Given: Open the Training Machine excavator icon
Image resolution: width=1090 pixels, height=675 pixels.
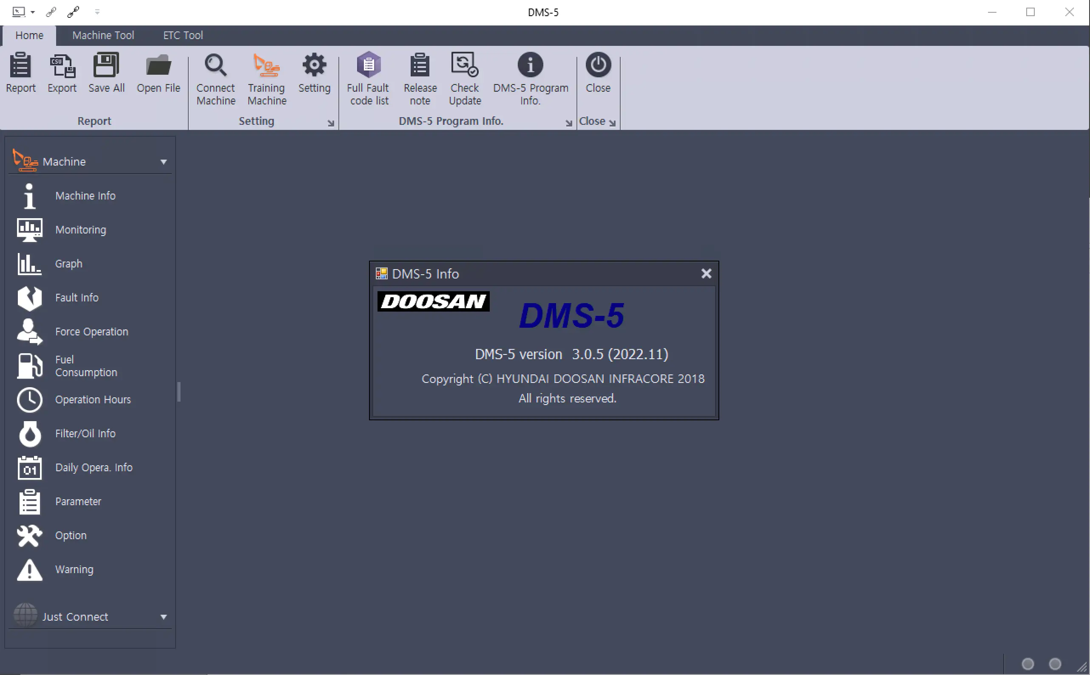Looking at the screenshot, I should pos(267,66).
